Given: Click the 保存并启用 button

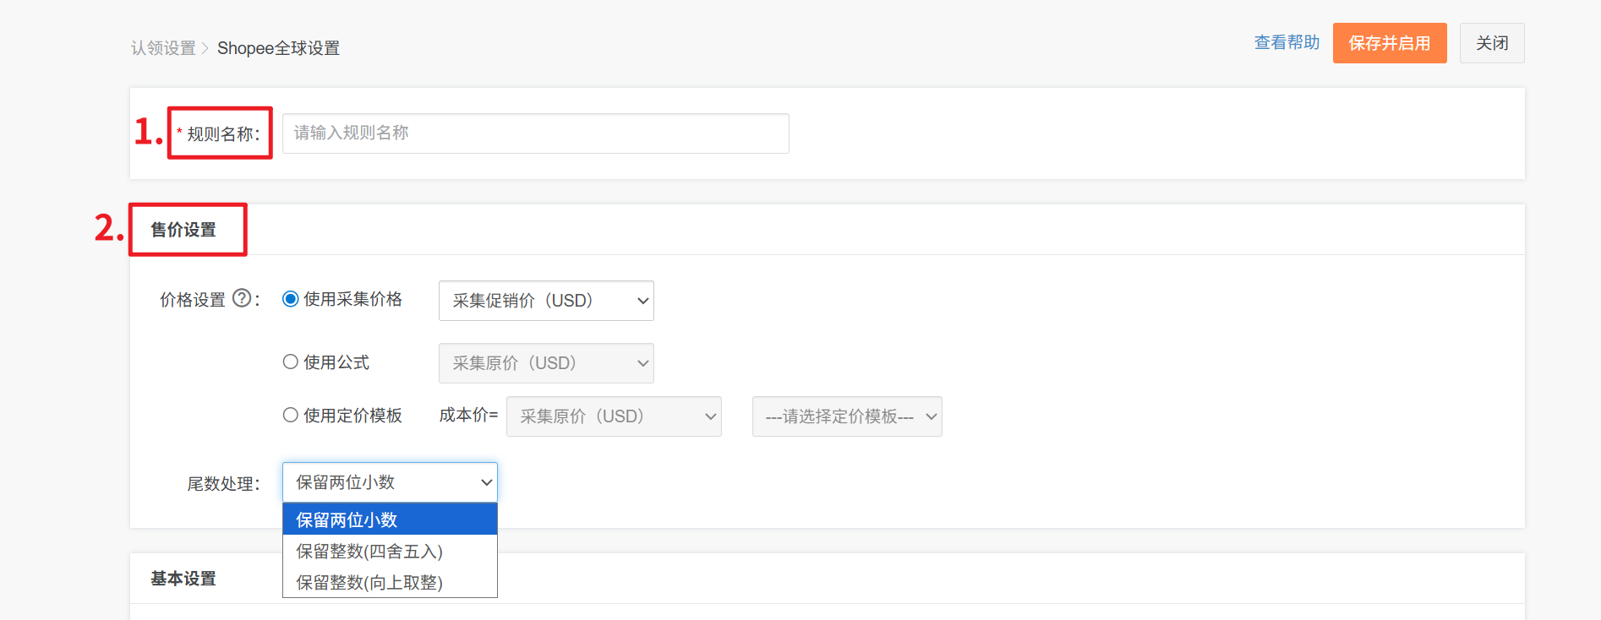Looking at the screenshot, I should (1390, 43).
